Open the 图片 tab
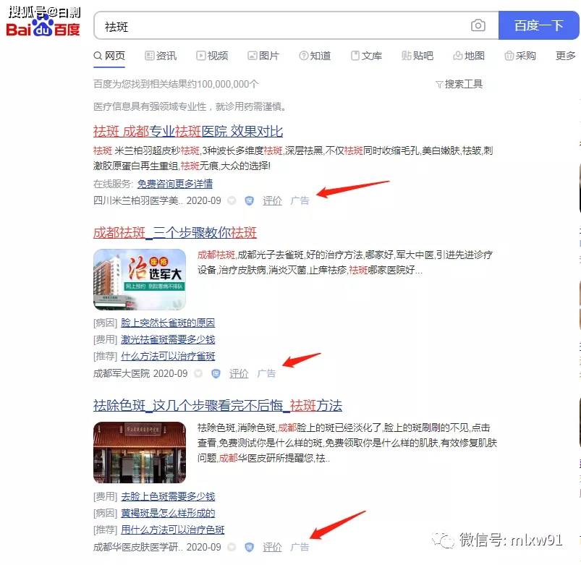The width and height of the screenshot is (581, 565). [263, 56]
